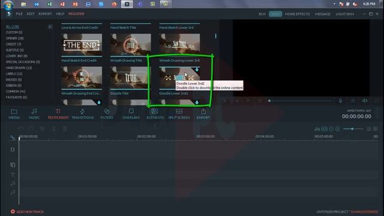Record voiceover with microphone icon
Viewport: 384px width, 216px height.
(340, 101)
